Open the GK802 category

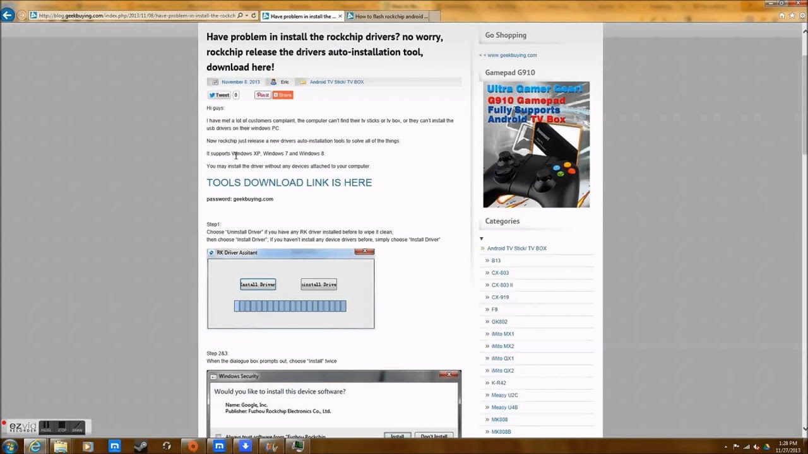click(x=499, y=322)
